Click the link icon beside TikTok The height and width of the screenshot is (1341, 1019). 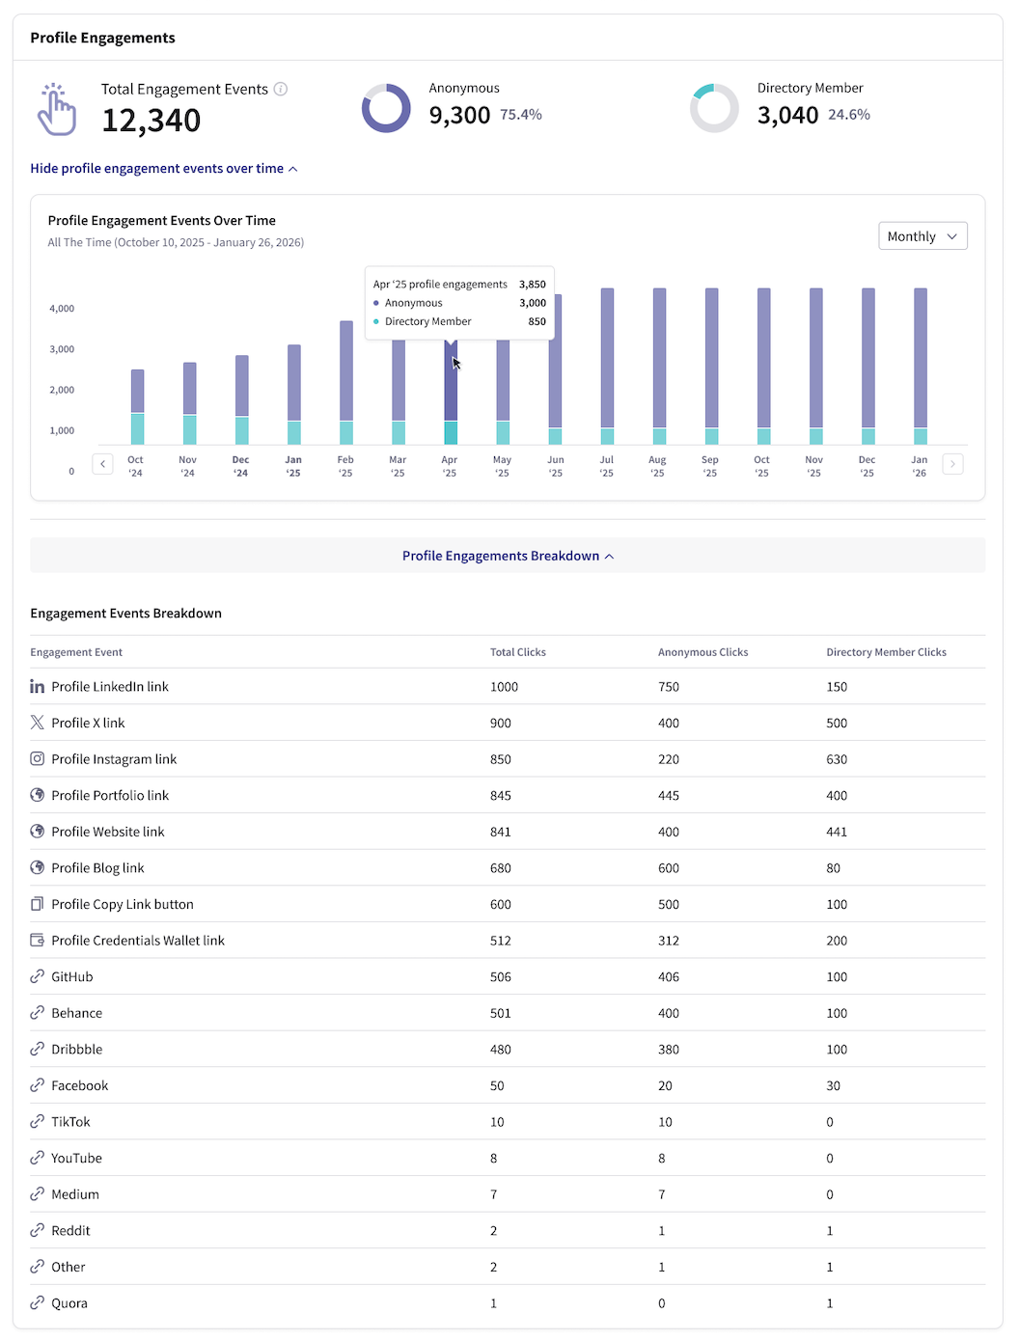pyautogui.click(x=37, y=1122)
